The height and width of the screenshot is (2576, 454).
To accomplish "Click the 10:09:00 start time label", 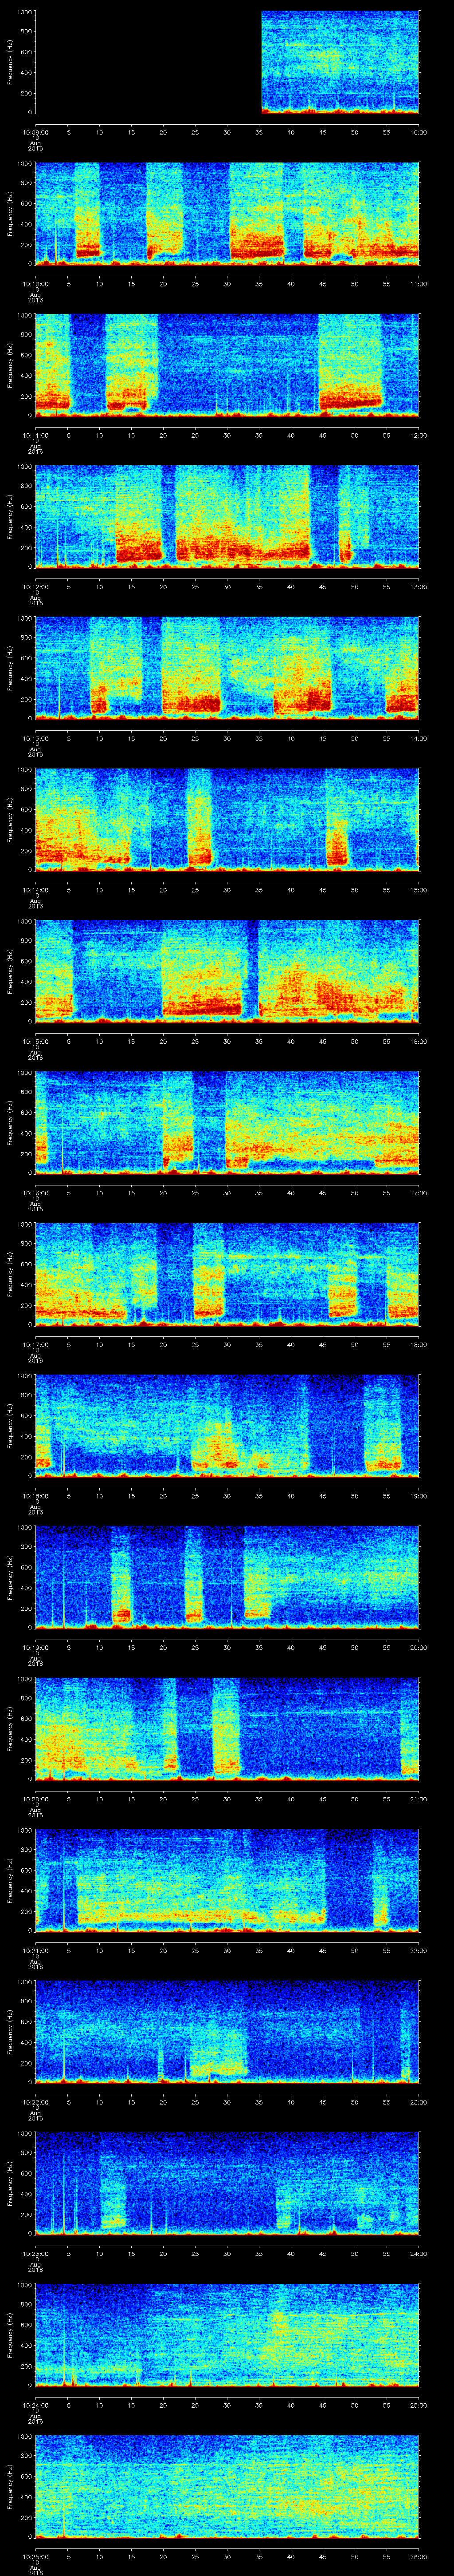I will (x=35, y=132).
